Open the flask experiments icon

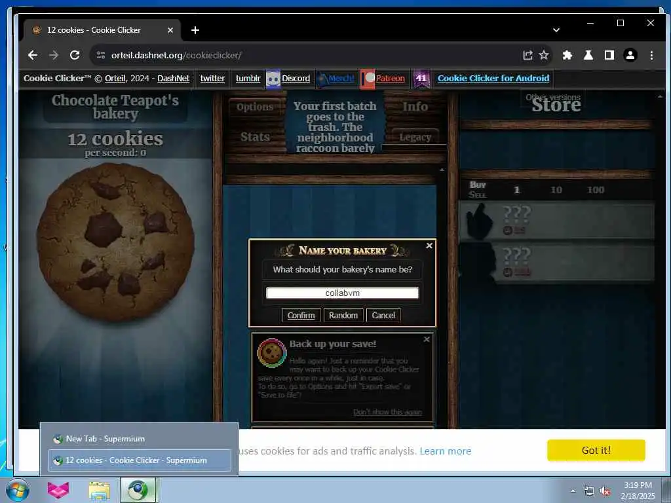[x=588, y=55]
